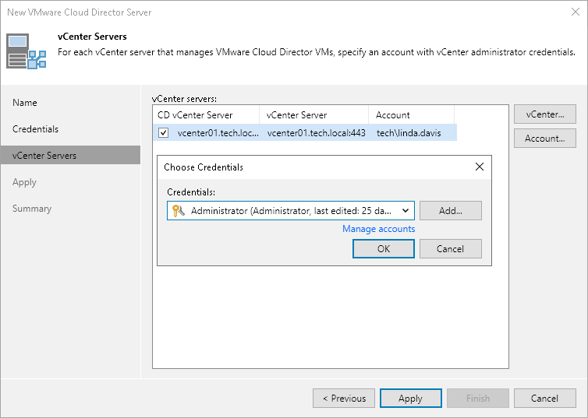The height and width of the screenshot is (418, 588).
Task: Close the New VMware Cloud Director Server window
Action: click(576, 12)
